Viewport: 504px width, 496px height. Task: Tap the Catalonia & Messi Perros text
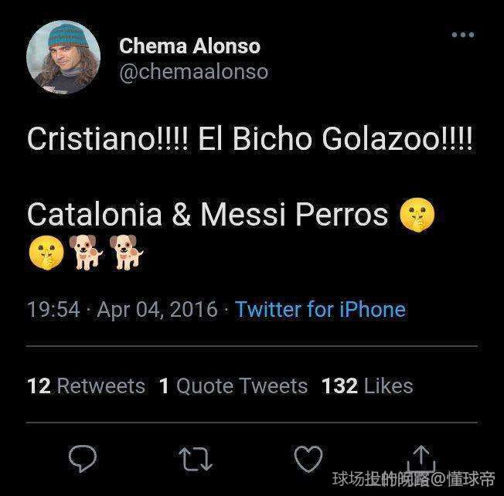[x=208, y=214]
